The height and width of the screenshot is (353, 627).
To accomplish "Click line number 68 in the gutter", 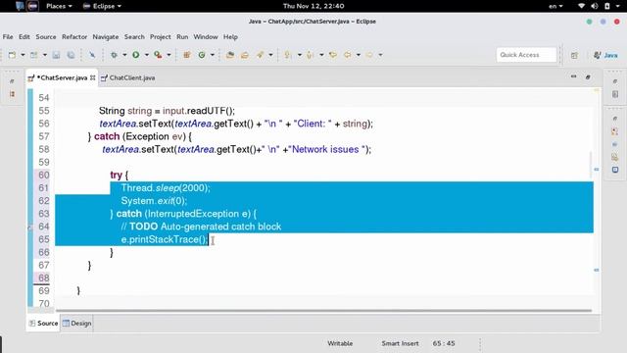I will (43, 277).
